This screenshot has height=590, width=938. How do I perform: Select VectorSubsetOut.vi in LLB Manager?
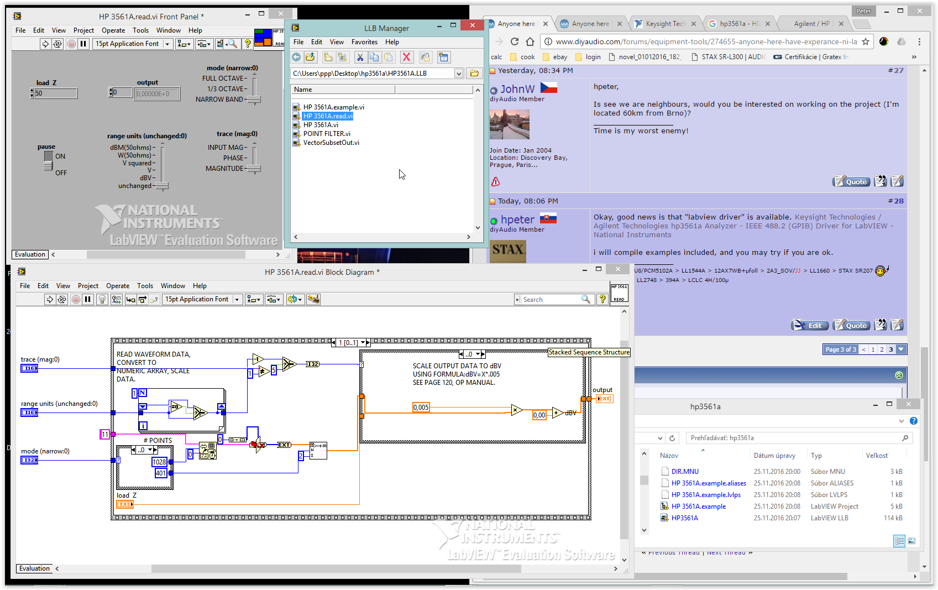(x=331, y=143)
